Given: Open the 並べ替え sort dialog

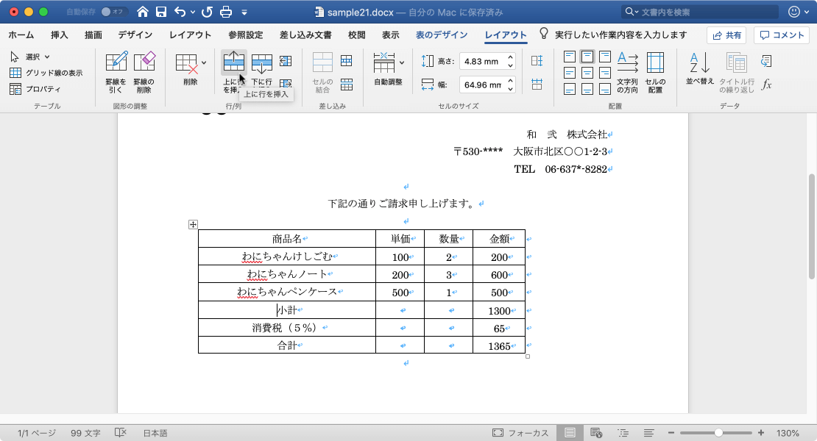Looking at the screenshot, I should click(698, 70).
